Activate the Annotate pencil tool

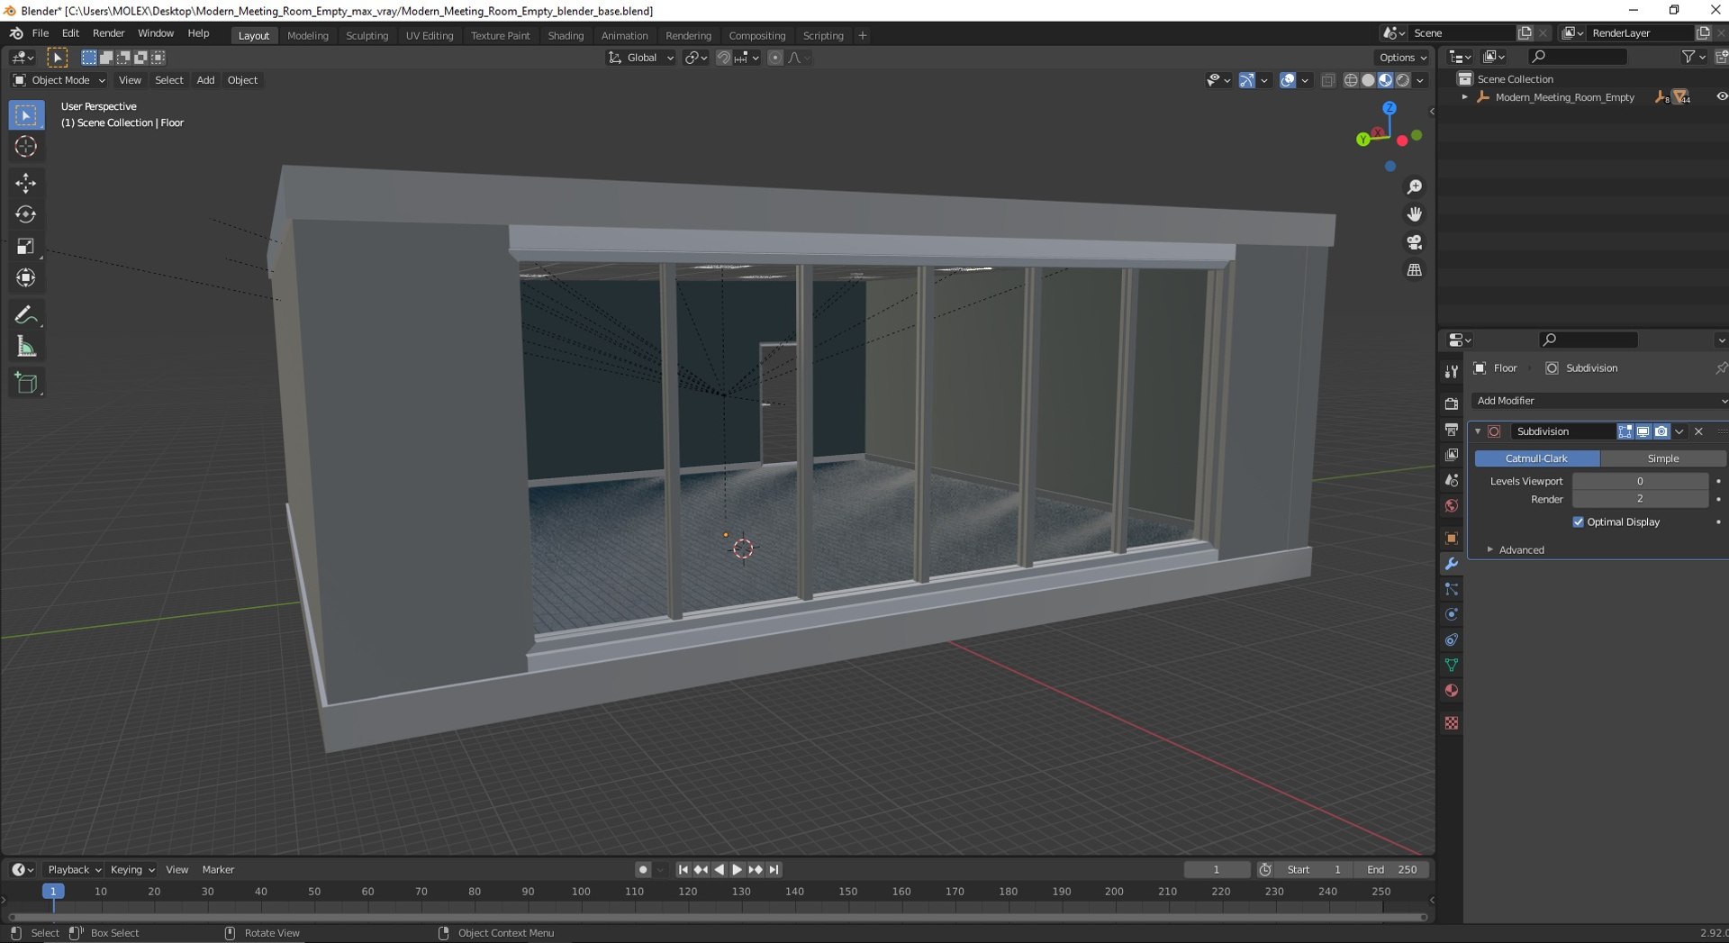(x=25, y=315)
